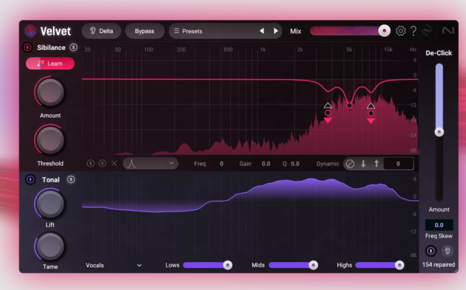Click the Tame knob

50,247
